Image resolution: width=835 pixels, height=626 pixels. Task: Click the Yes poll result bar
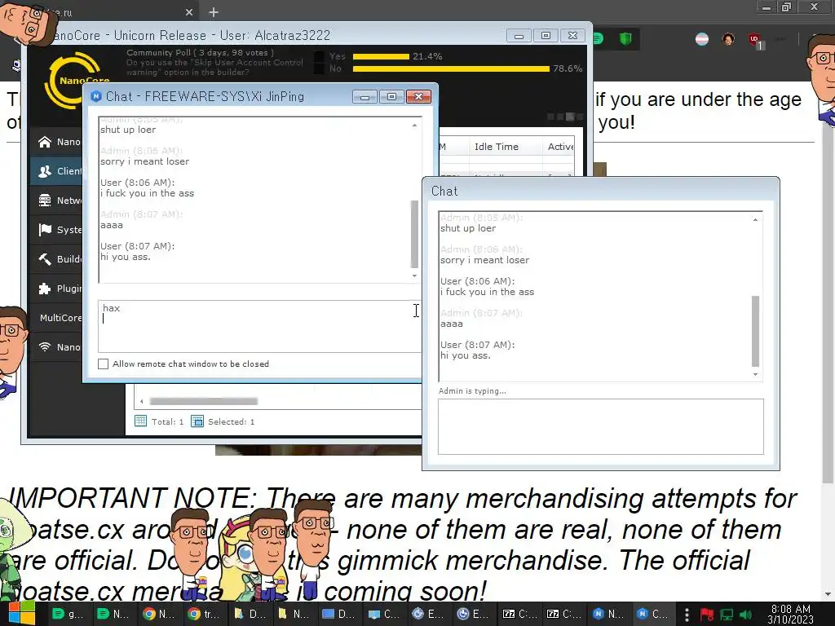pos(381,56)
